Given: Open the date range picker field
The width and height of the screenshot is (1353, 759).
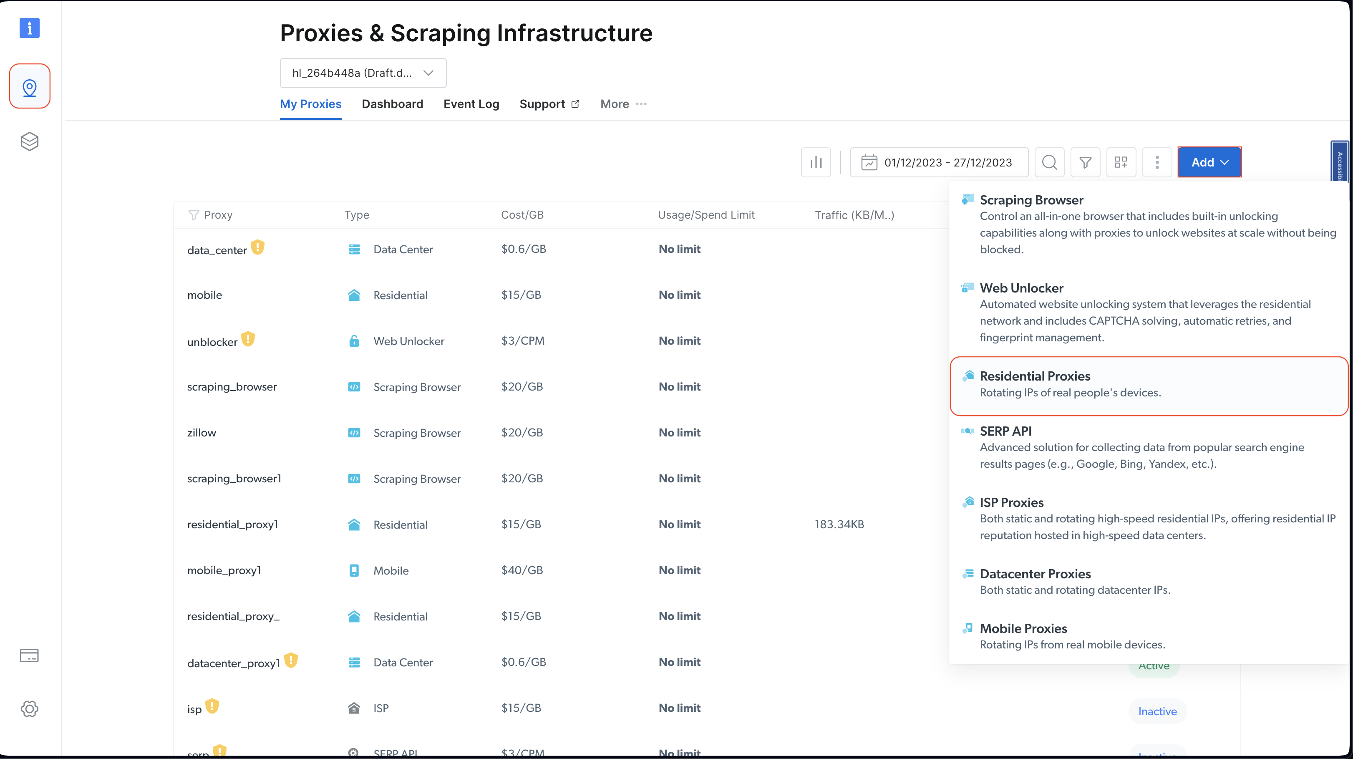Looking at the screenshot, I should point(939,162).
